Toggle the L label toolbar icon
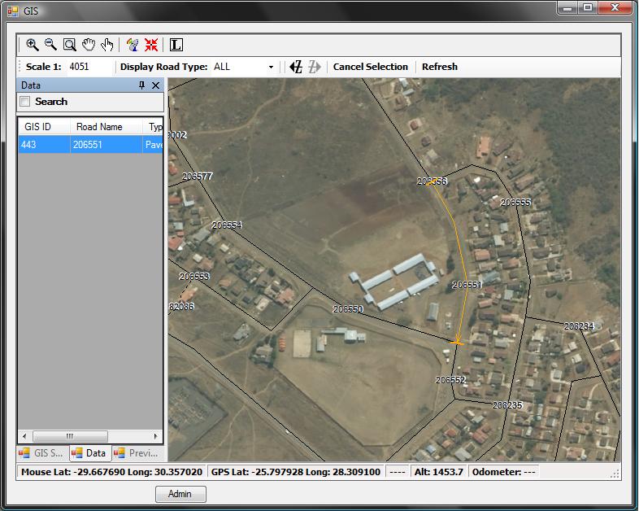 click(x=176, y=45)
